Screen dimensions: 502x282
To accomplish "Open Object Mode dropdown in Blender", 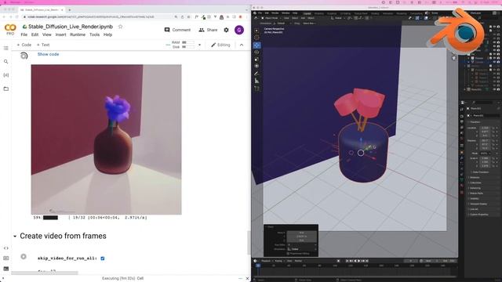I will pos(271,18).
